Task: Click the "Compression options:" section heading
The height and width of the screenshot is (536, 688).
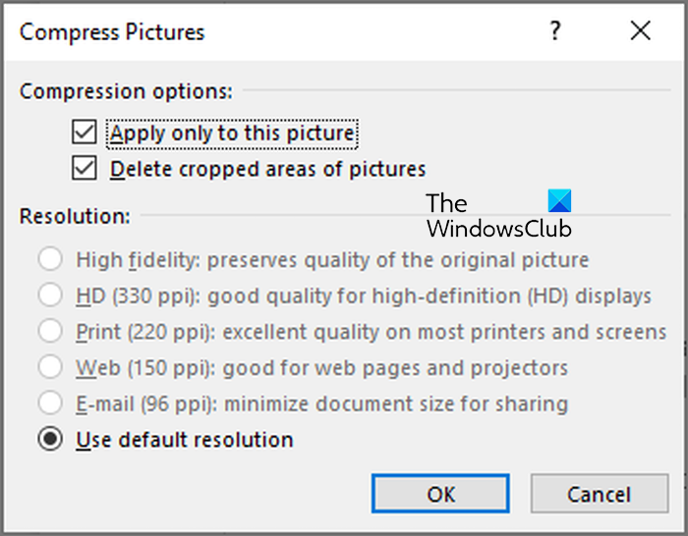Action: pyautogui.click(x=126, y=91)
